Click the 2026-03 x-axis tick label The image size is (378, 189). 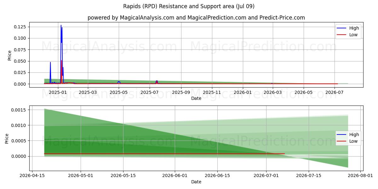(x=273, y=92)
